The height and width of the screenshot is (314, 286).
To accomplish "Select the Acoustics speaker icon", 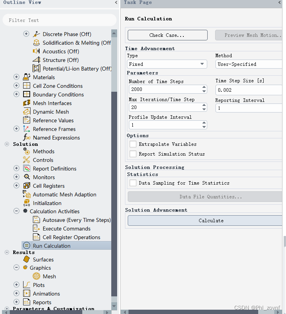I will (36, 51).
